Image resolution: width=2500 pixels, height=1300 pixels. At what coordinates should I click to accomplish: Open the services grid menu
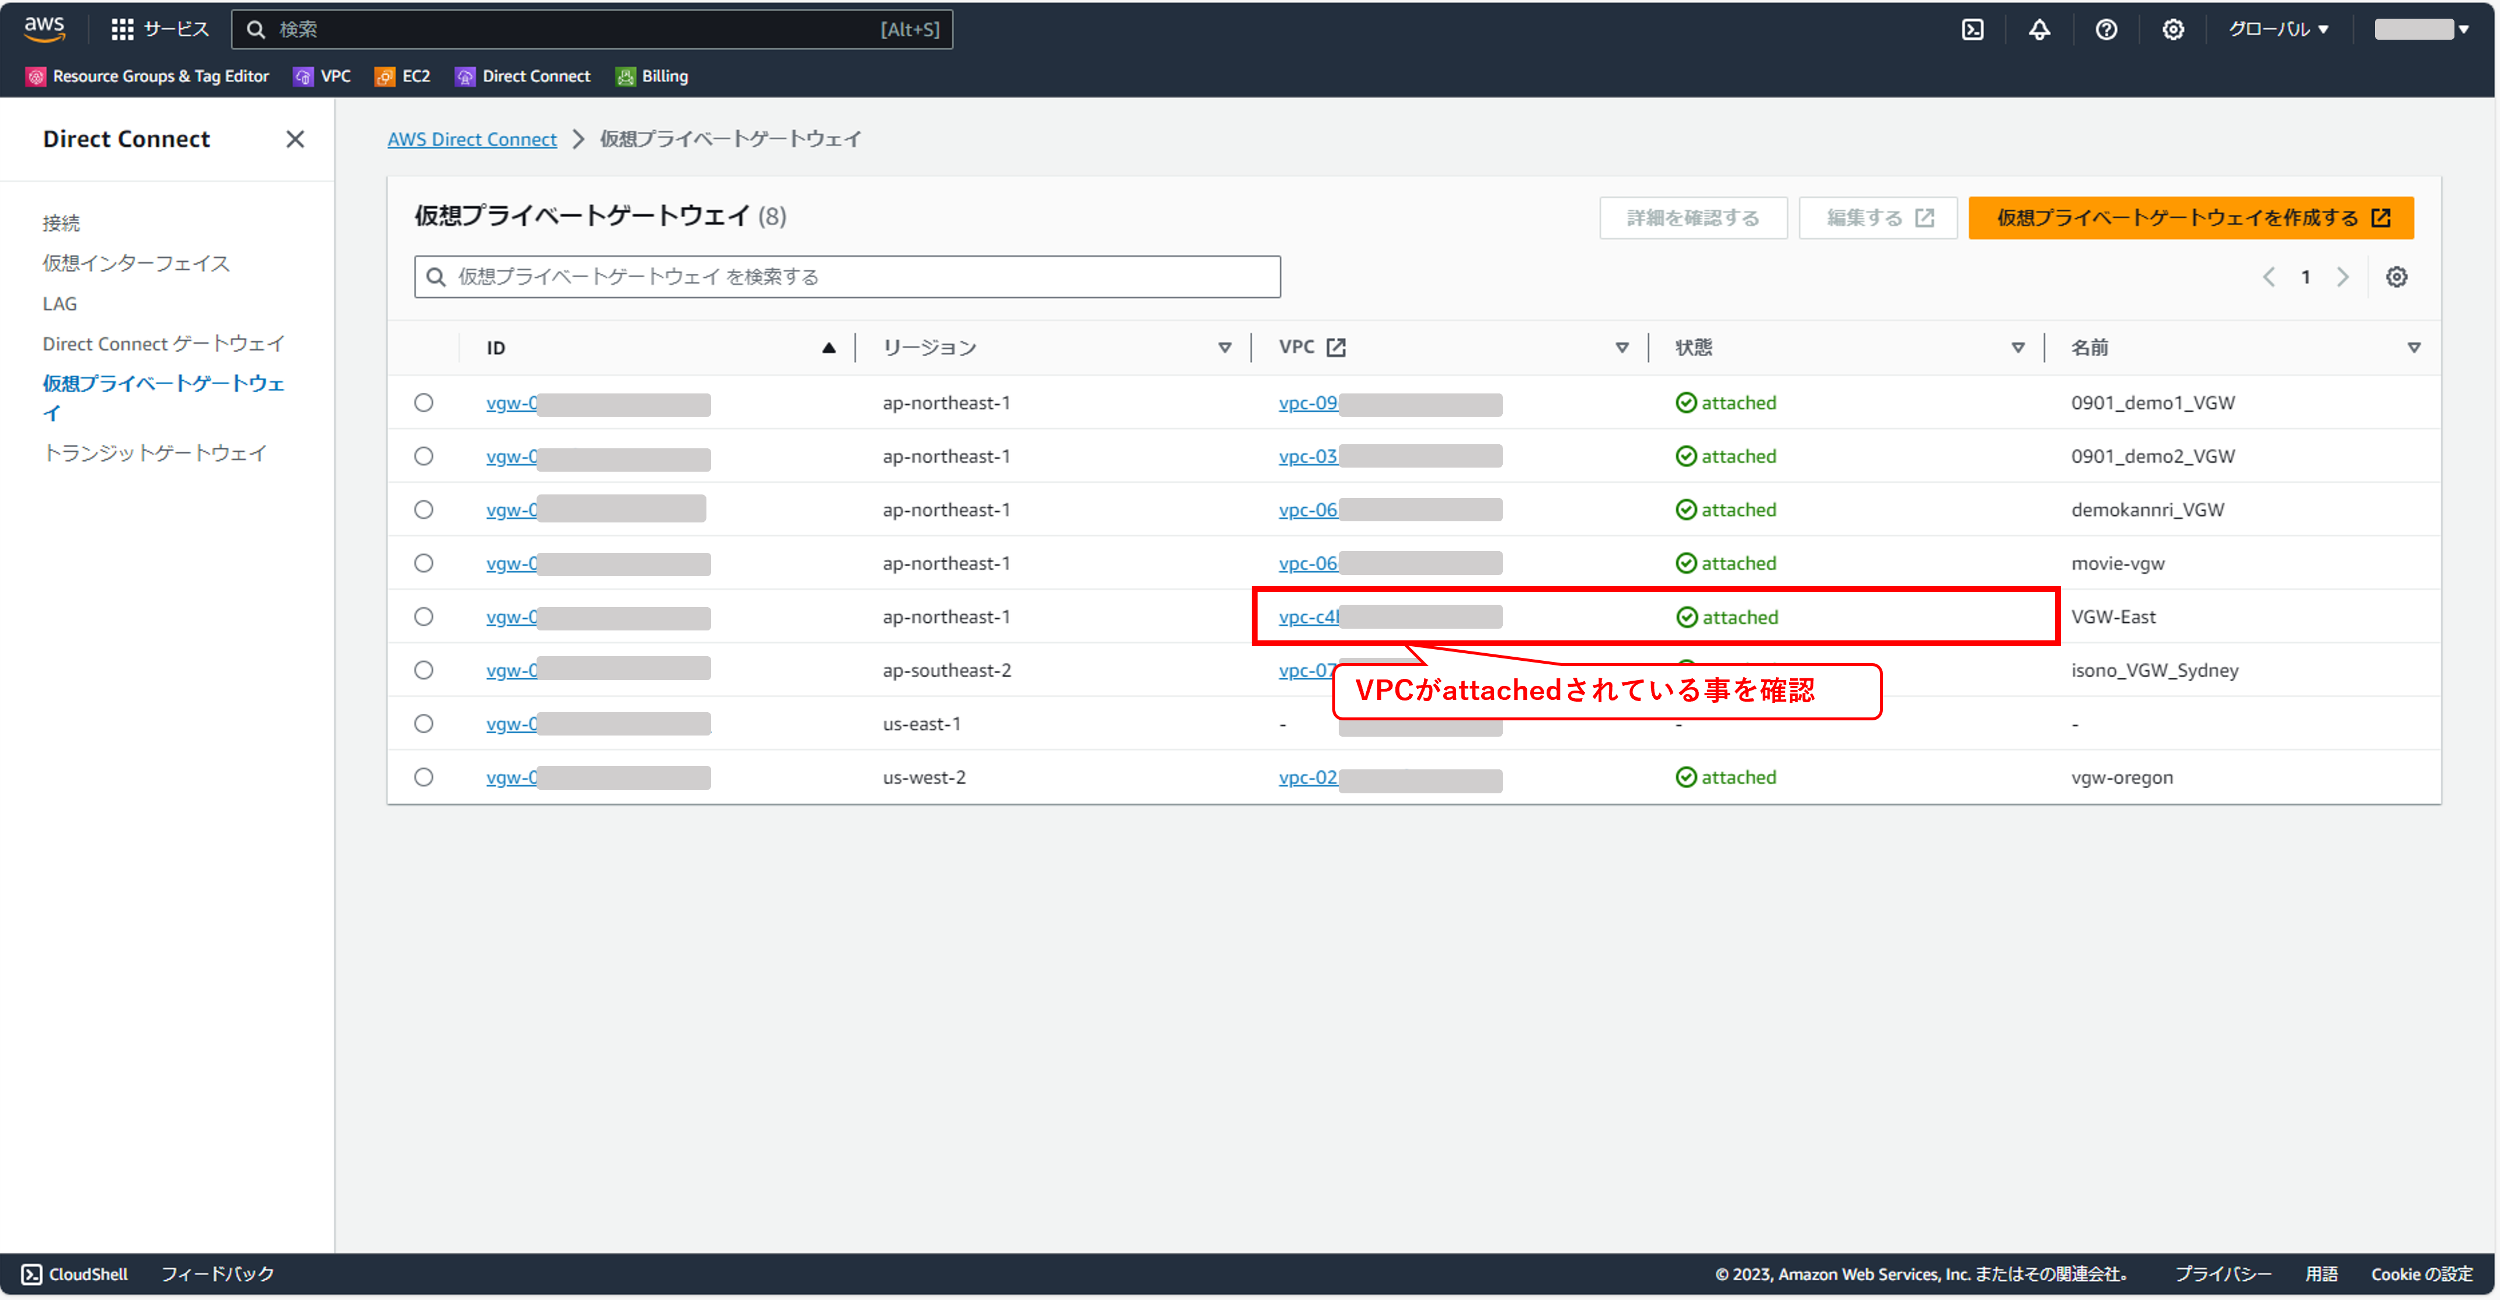click(122, 29)
